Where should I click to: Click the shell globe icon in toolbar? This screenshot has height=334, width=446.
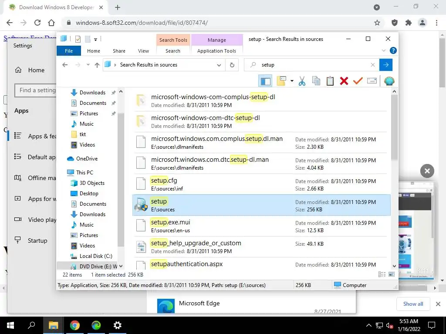point(389,81)
